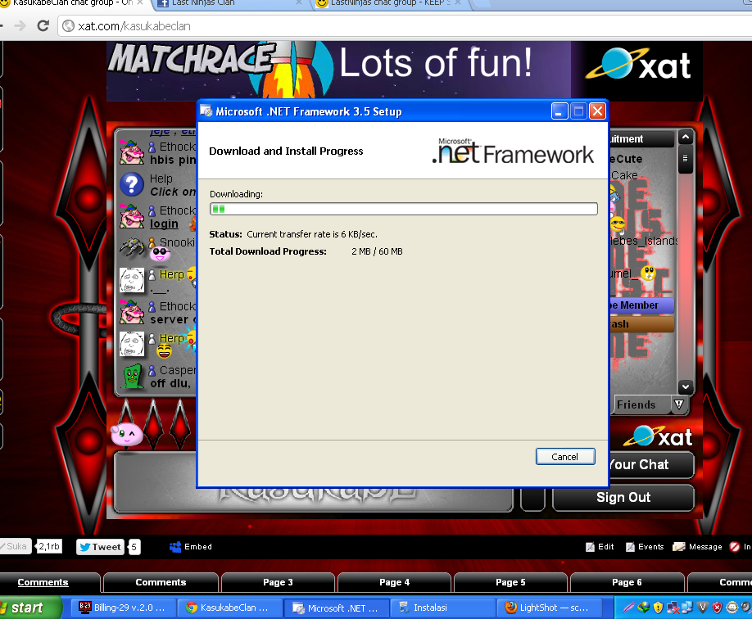Click the green Casper avatar in chat
This screenshot has width=752, height=619.
[133, 377]
